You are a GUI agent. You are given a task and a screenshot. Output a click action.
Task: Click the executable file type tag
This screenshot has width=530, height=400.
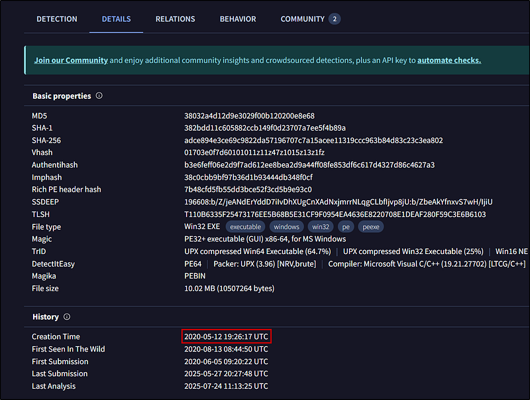point(245,227)
